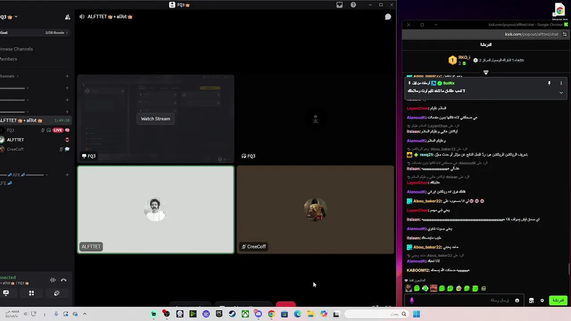This screenshot has height=321, width=571.
Task: Click RKO_i top gifter leaderboard entry
Action: tap(459, 60)
